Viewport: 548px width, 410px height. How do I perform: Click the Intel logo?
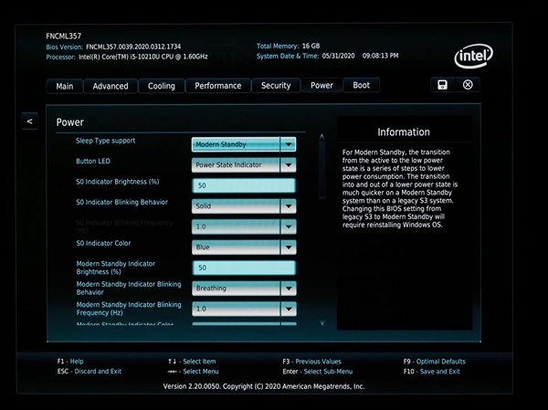click(473, 56)
